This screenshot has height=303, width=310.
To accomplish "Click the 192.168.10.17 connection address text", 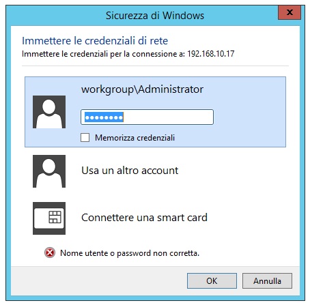I will 211,54.
